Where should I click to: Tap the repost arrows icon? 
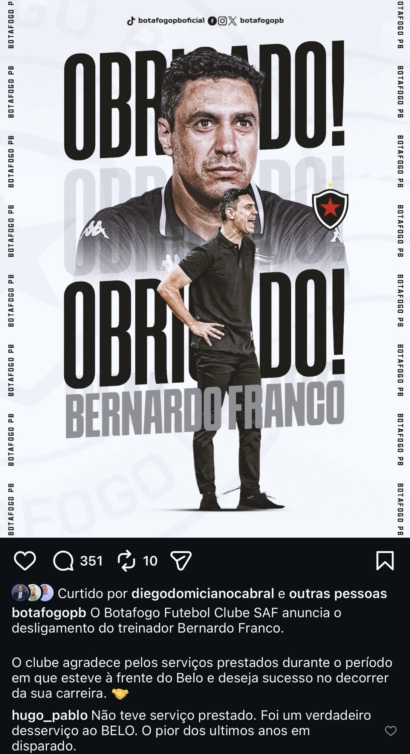pyautogui.click(x=126, y=561)
